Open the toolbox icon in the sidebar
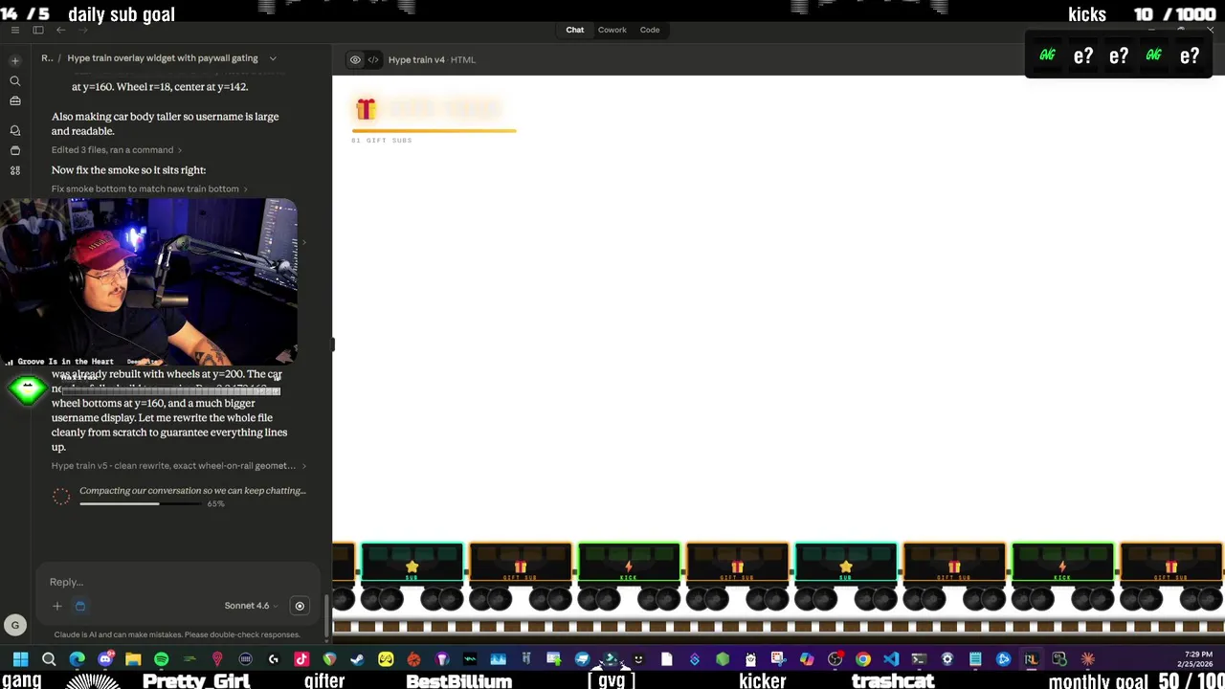Image resolution: width=1225 pixels, height=689 pixels. click(x=14, y=100)
